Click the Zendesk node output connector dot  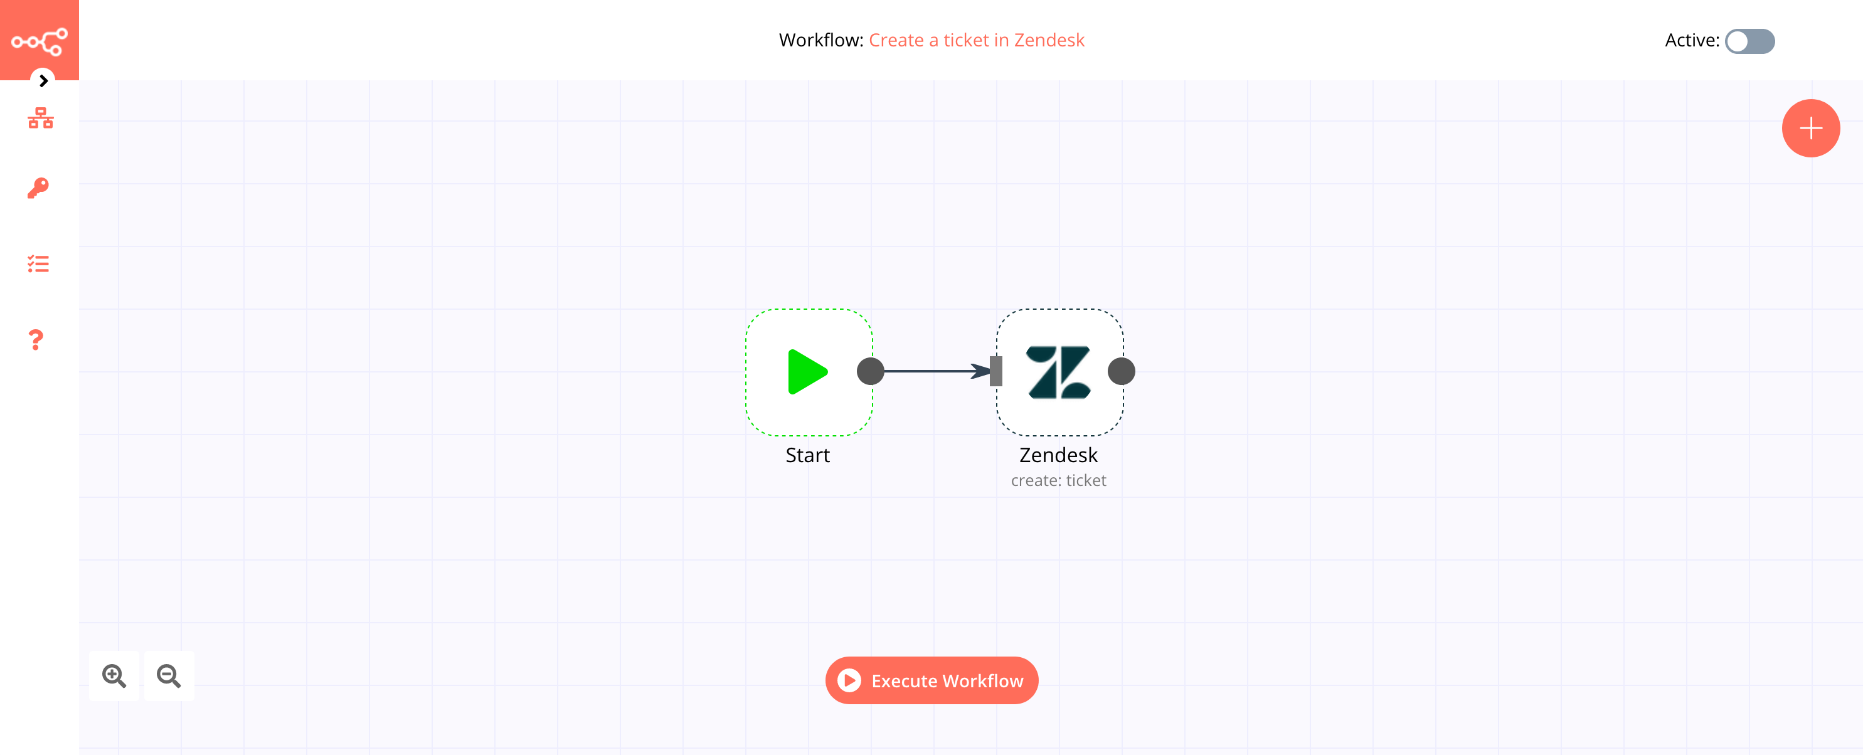tap(1122, 372)
